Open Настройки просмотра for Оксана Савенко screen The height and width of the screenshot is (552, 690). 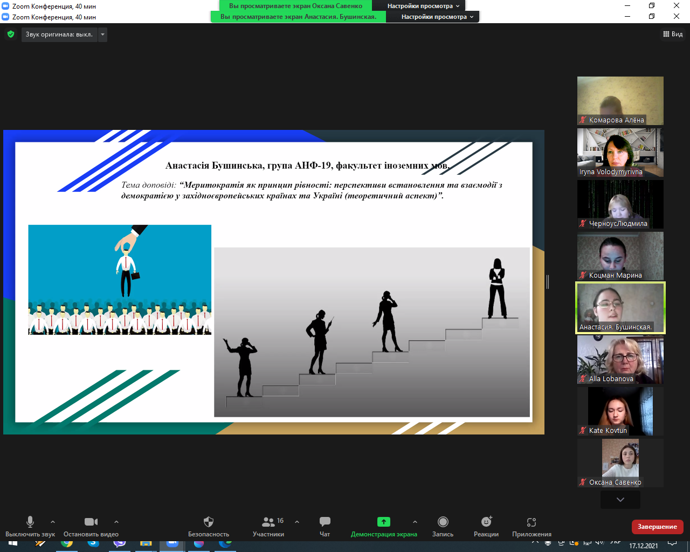(x=424, y=6)
